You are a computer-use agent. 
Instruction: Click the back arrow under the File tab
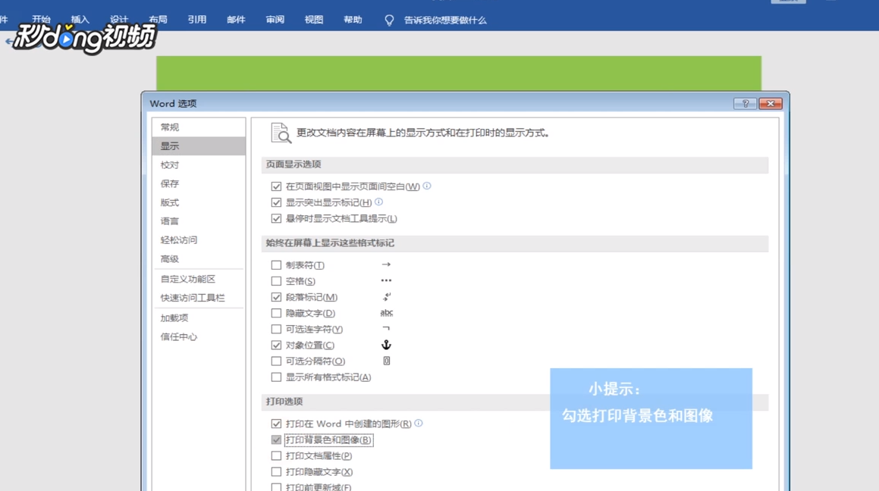tap(9, 41)
